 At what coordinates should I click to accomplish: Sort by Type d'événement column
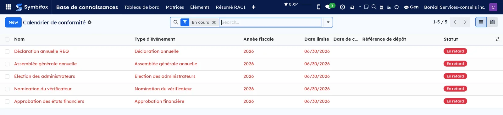click(x=155, y=39)
